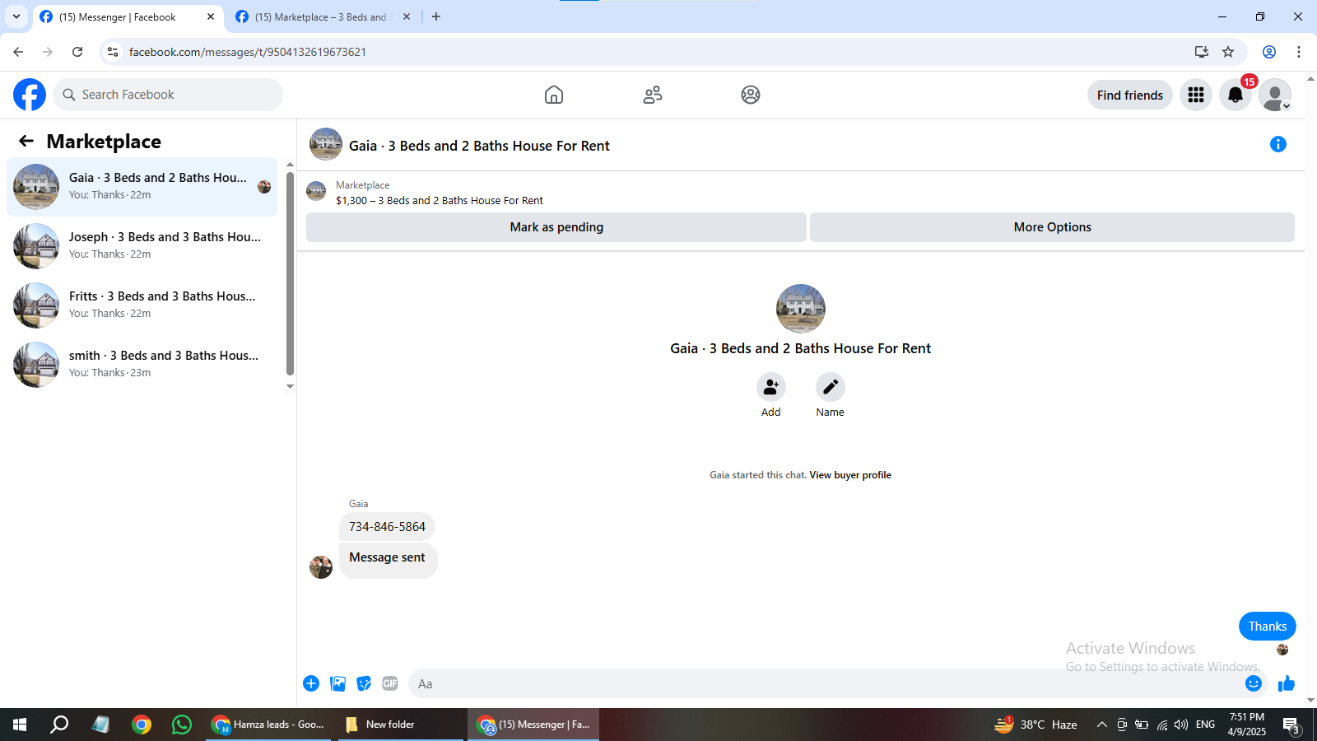Click the install app icon in address bar
This screenshot has width=1317, height=741.
tap(1202, 52)
